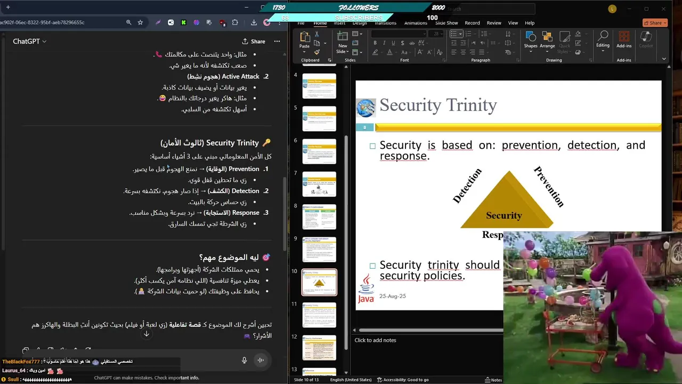Image resolution: width=682 pixels, height=384 pixels.
Task: Switch to the Slide Show tab
Action: point(446,23)
